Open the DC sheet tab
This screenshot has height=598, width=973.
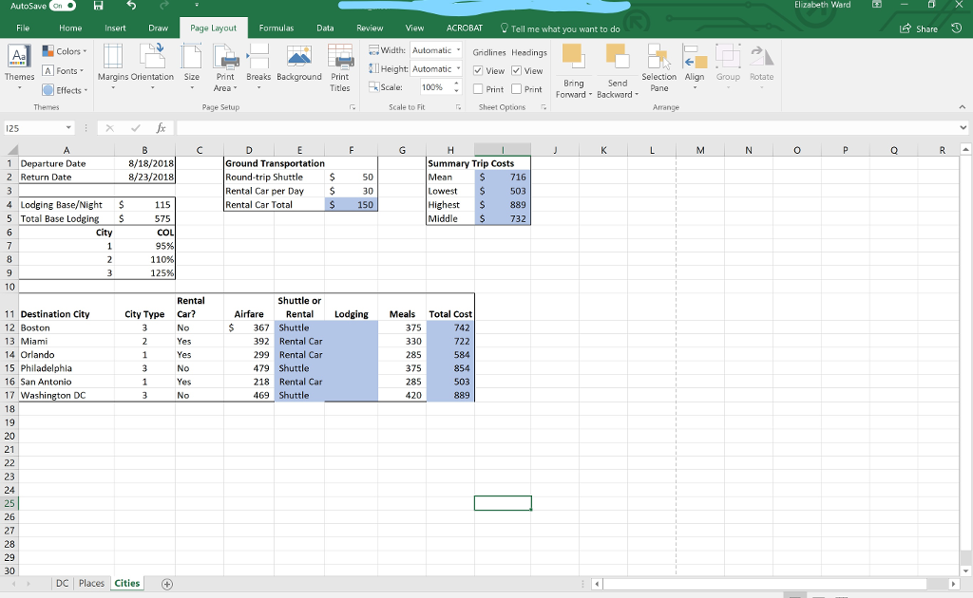(x=62, y=584)
